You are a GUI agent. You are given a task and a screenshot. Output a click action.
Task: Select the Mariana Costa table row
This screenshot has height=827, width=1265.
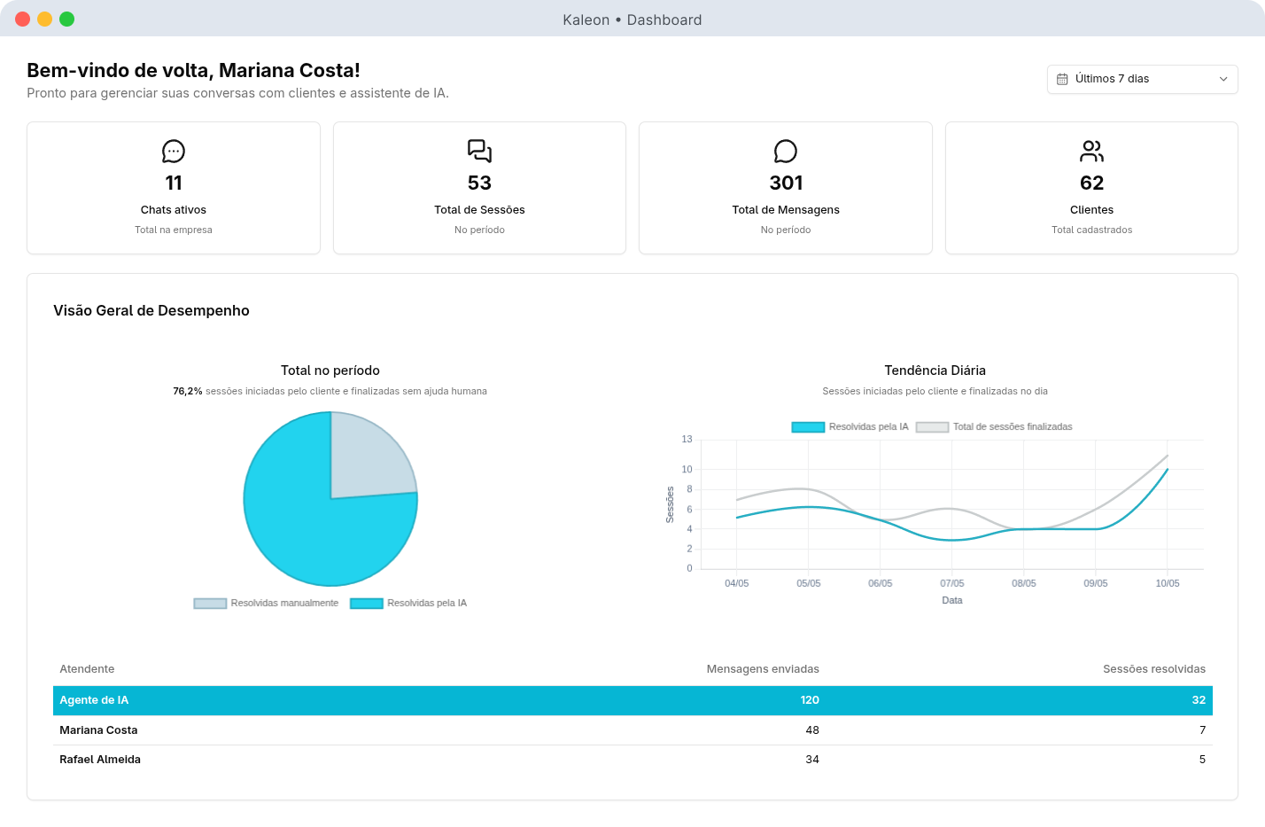click(x=632, y=730)
